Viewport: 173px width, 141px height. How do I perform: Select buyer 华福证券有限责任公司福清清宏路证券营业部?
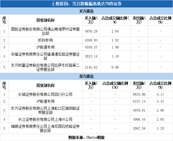click(45, 56)
